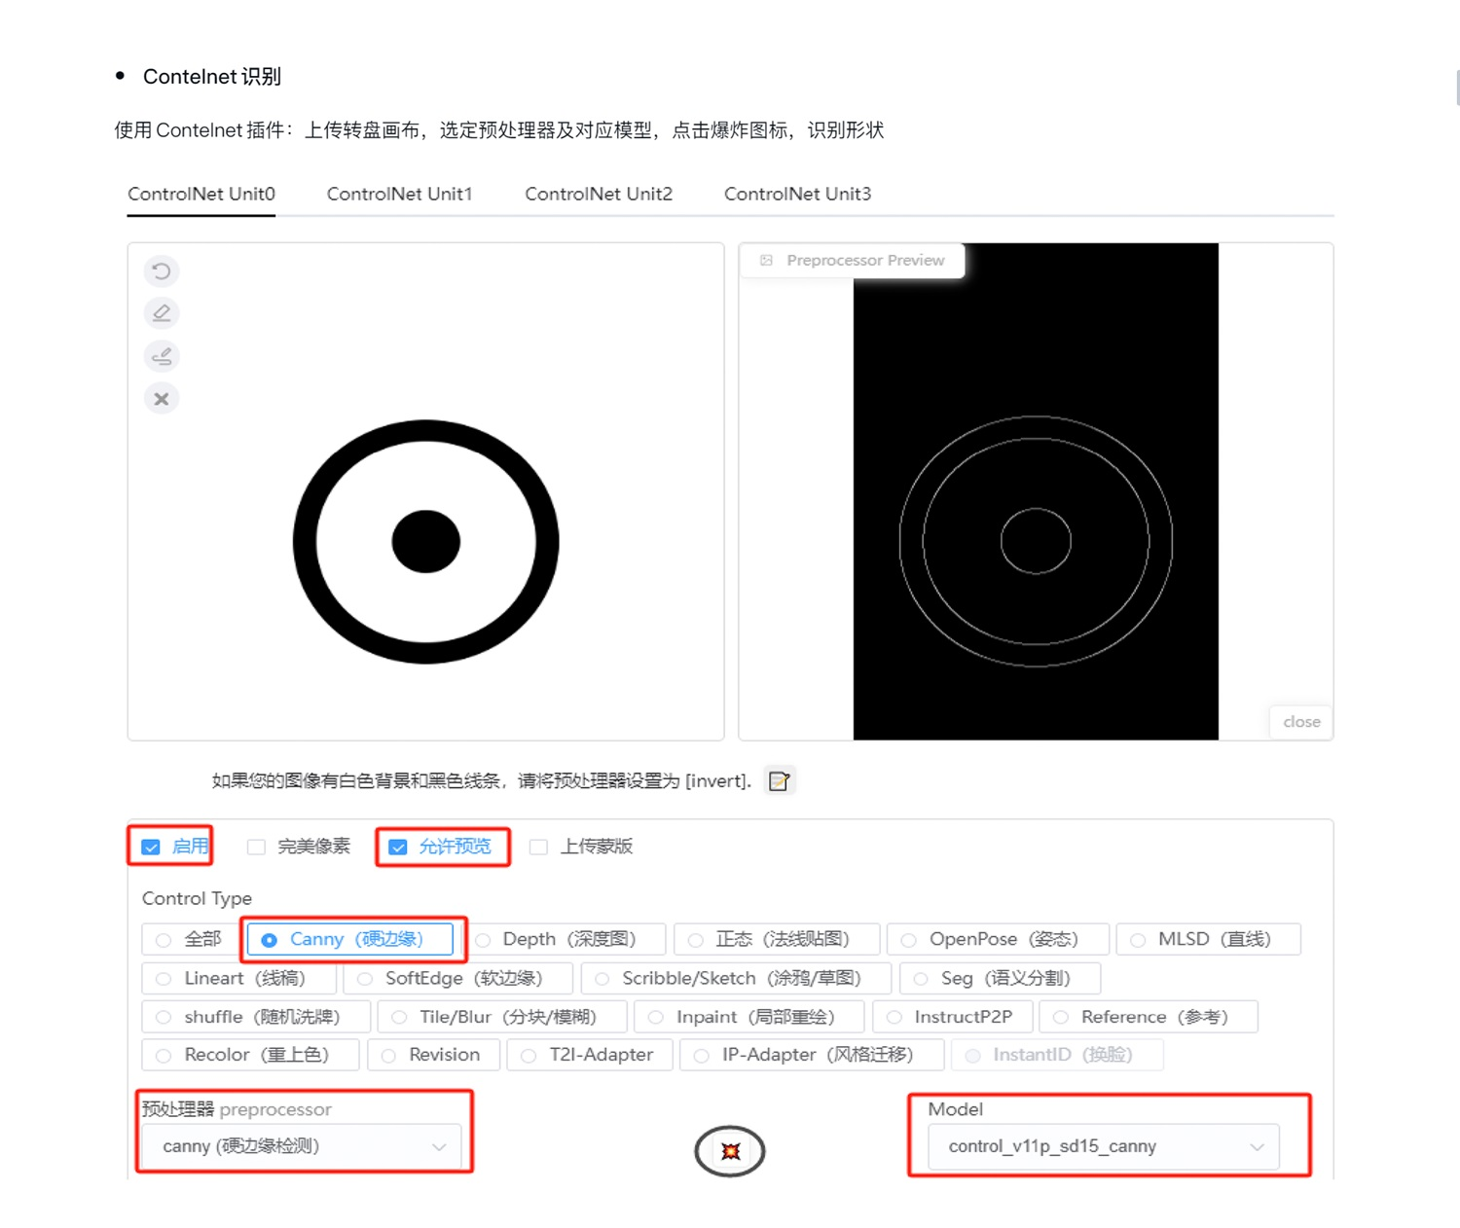Open the canny preprocessor dropdown
This screenshot has width=1460, height=1228.
303,1146
